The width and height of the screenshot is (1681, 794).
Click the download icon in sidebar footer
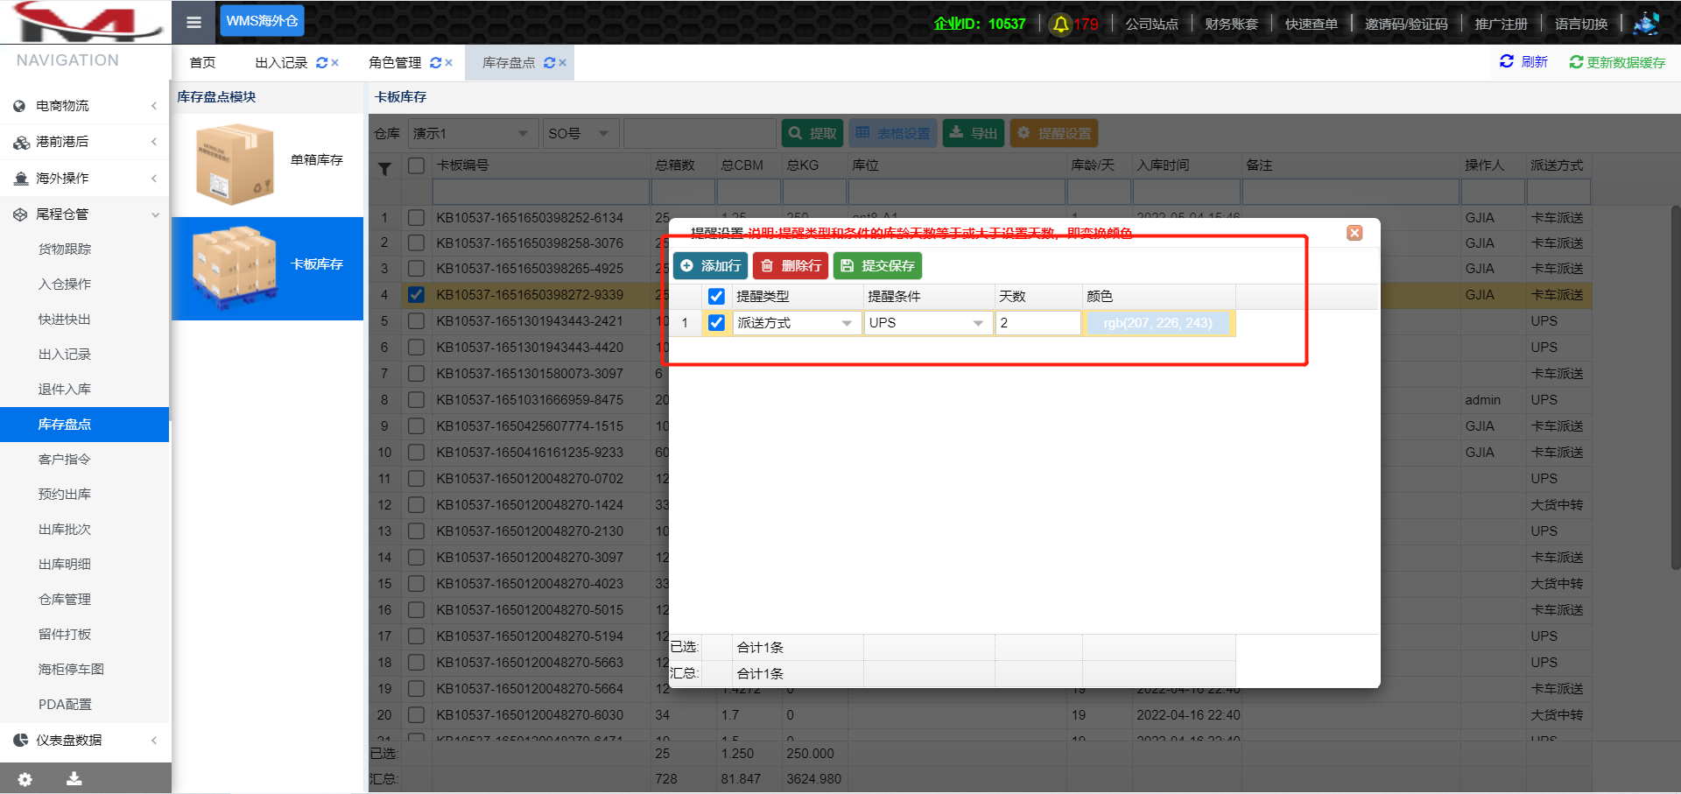click(x=74, y=778)
